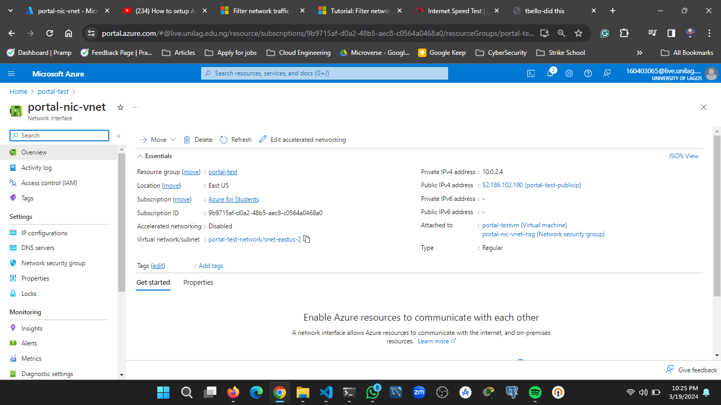Reload the page in Chrome
721x405 pixels.
(50, 33)
